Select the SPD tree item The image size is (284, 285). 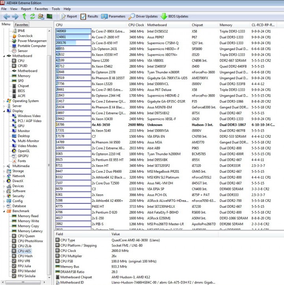[x=21, y=81]
